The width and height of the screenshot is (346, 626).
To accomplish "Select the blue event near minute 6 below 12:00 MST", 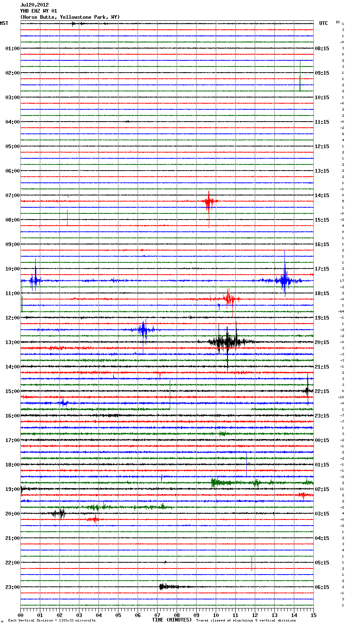I will 143,329.
